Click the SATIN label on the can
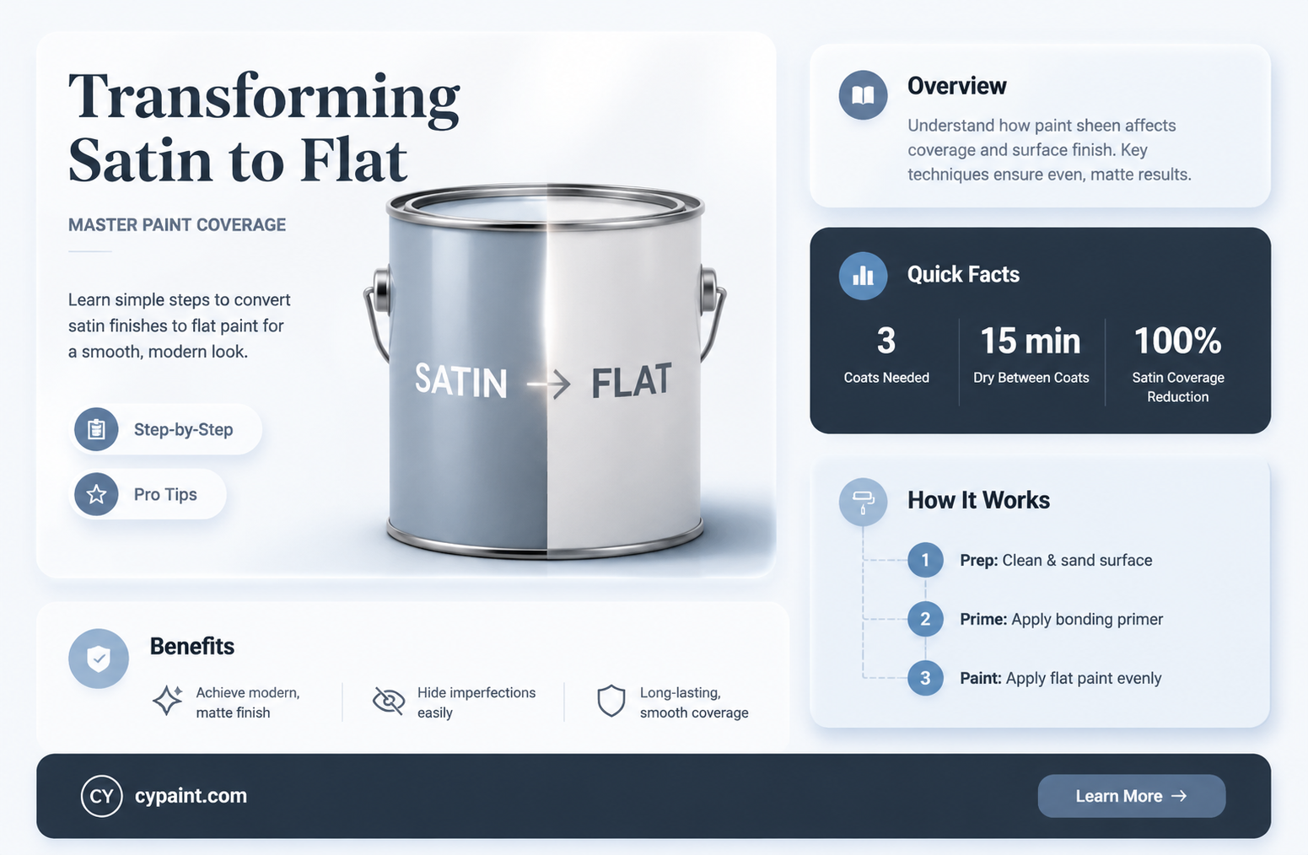 coord(461,381)
